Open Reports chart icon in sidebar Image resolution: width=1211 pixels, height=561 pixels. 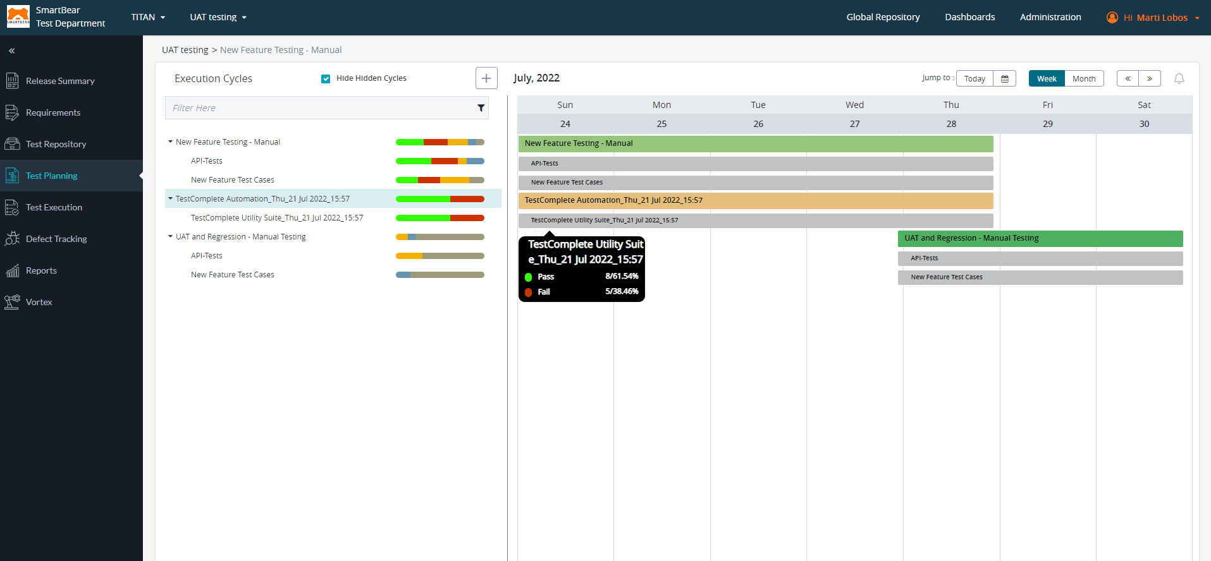(x=12, y=270)
